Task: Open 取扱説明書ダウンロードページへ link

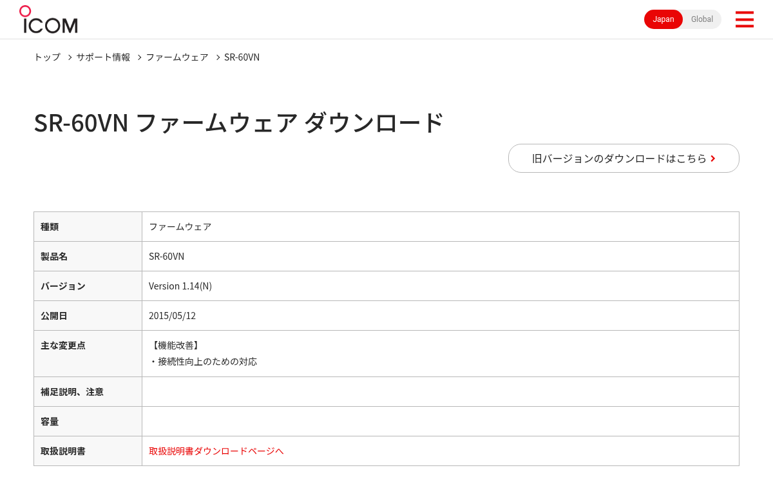Action: [x=216, y=451]
